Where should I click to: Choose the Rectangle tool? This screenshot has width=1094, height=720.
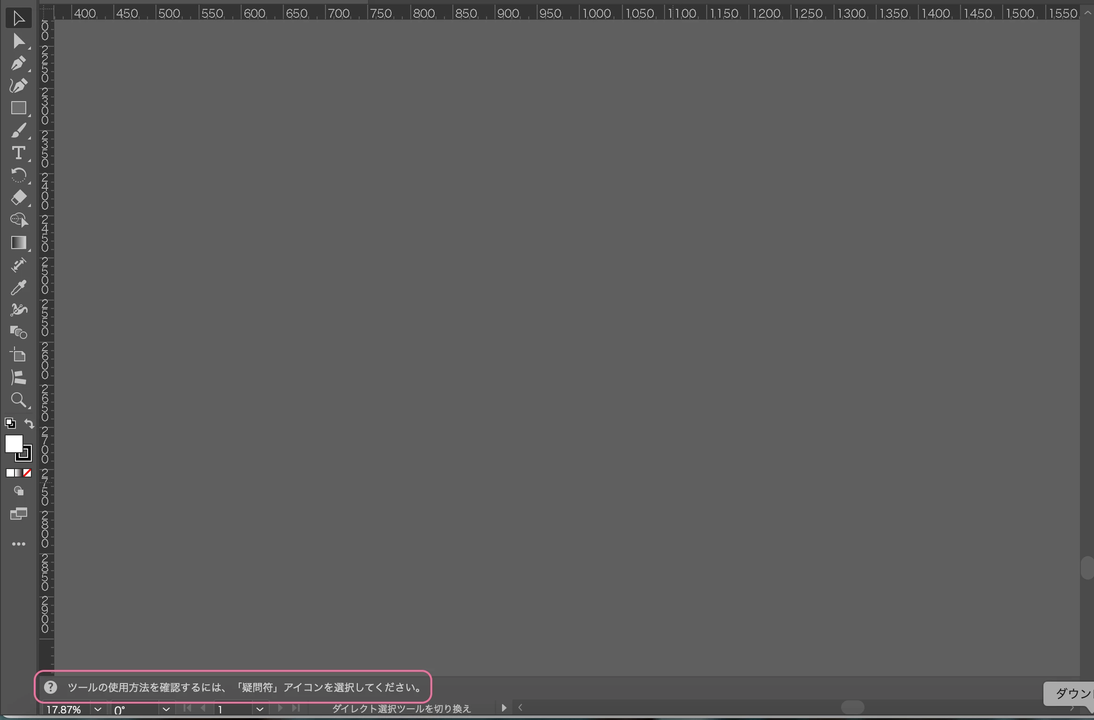pyautogui.click(x=19, y=108)
